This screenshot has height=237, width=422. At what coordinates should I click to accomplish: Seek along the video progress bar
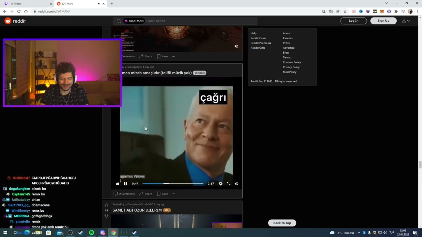(173, 184)
